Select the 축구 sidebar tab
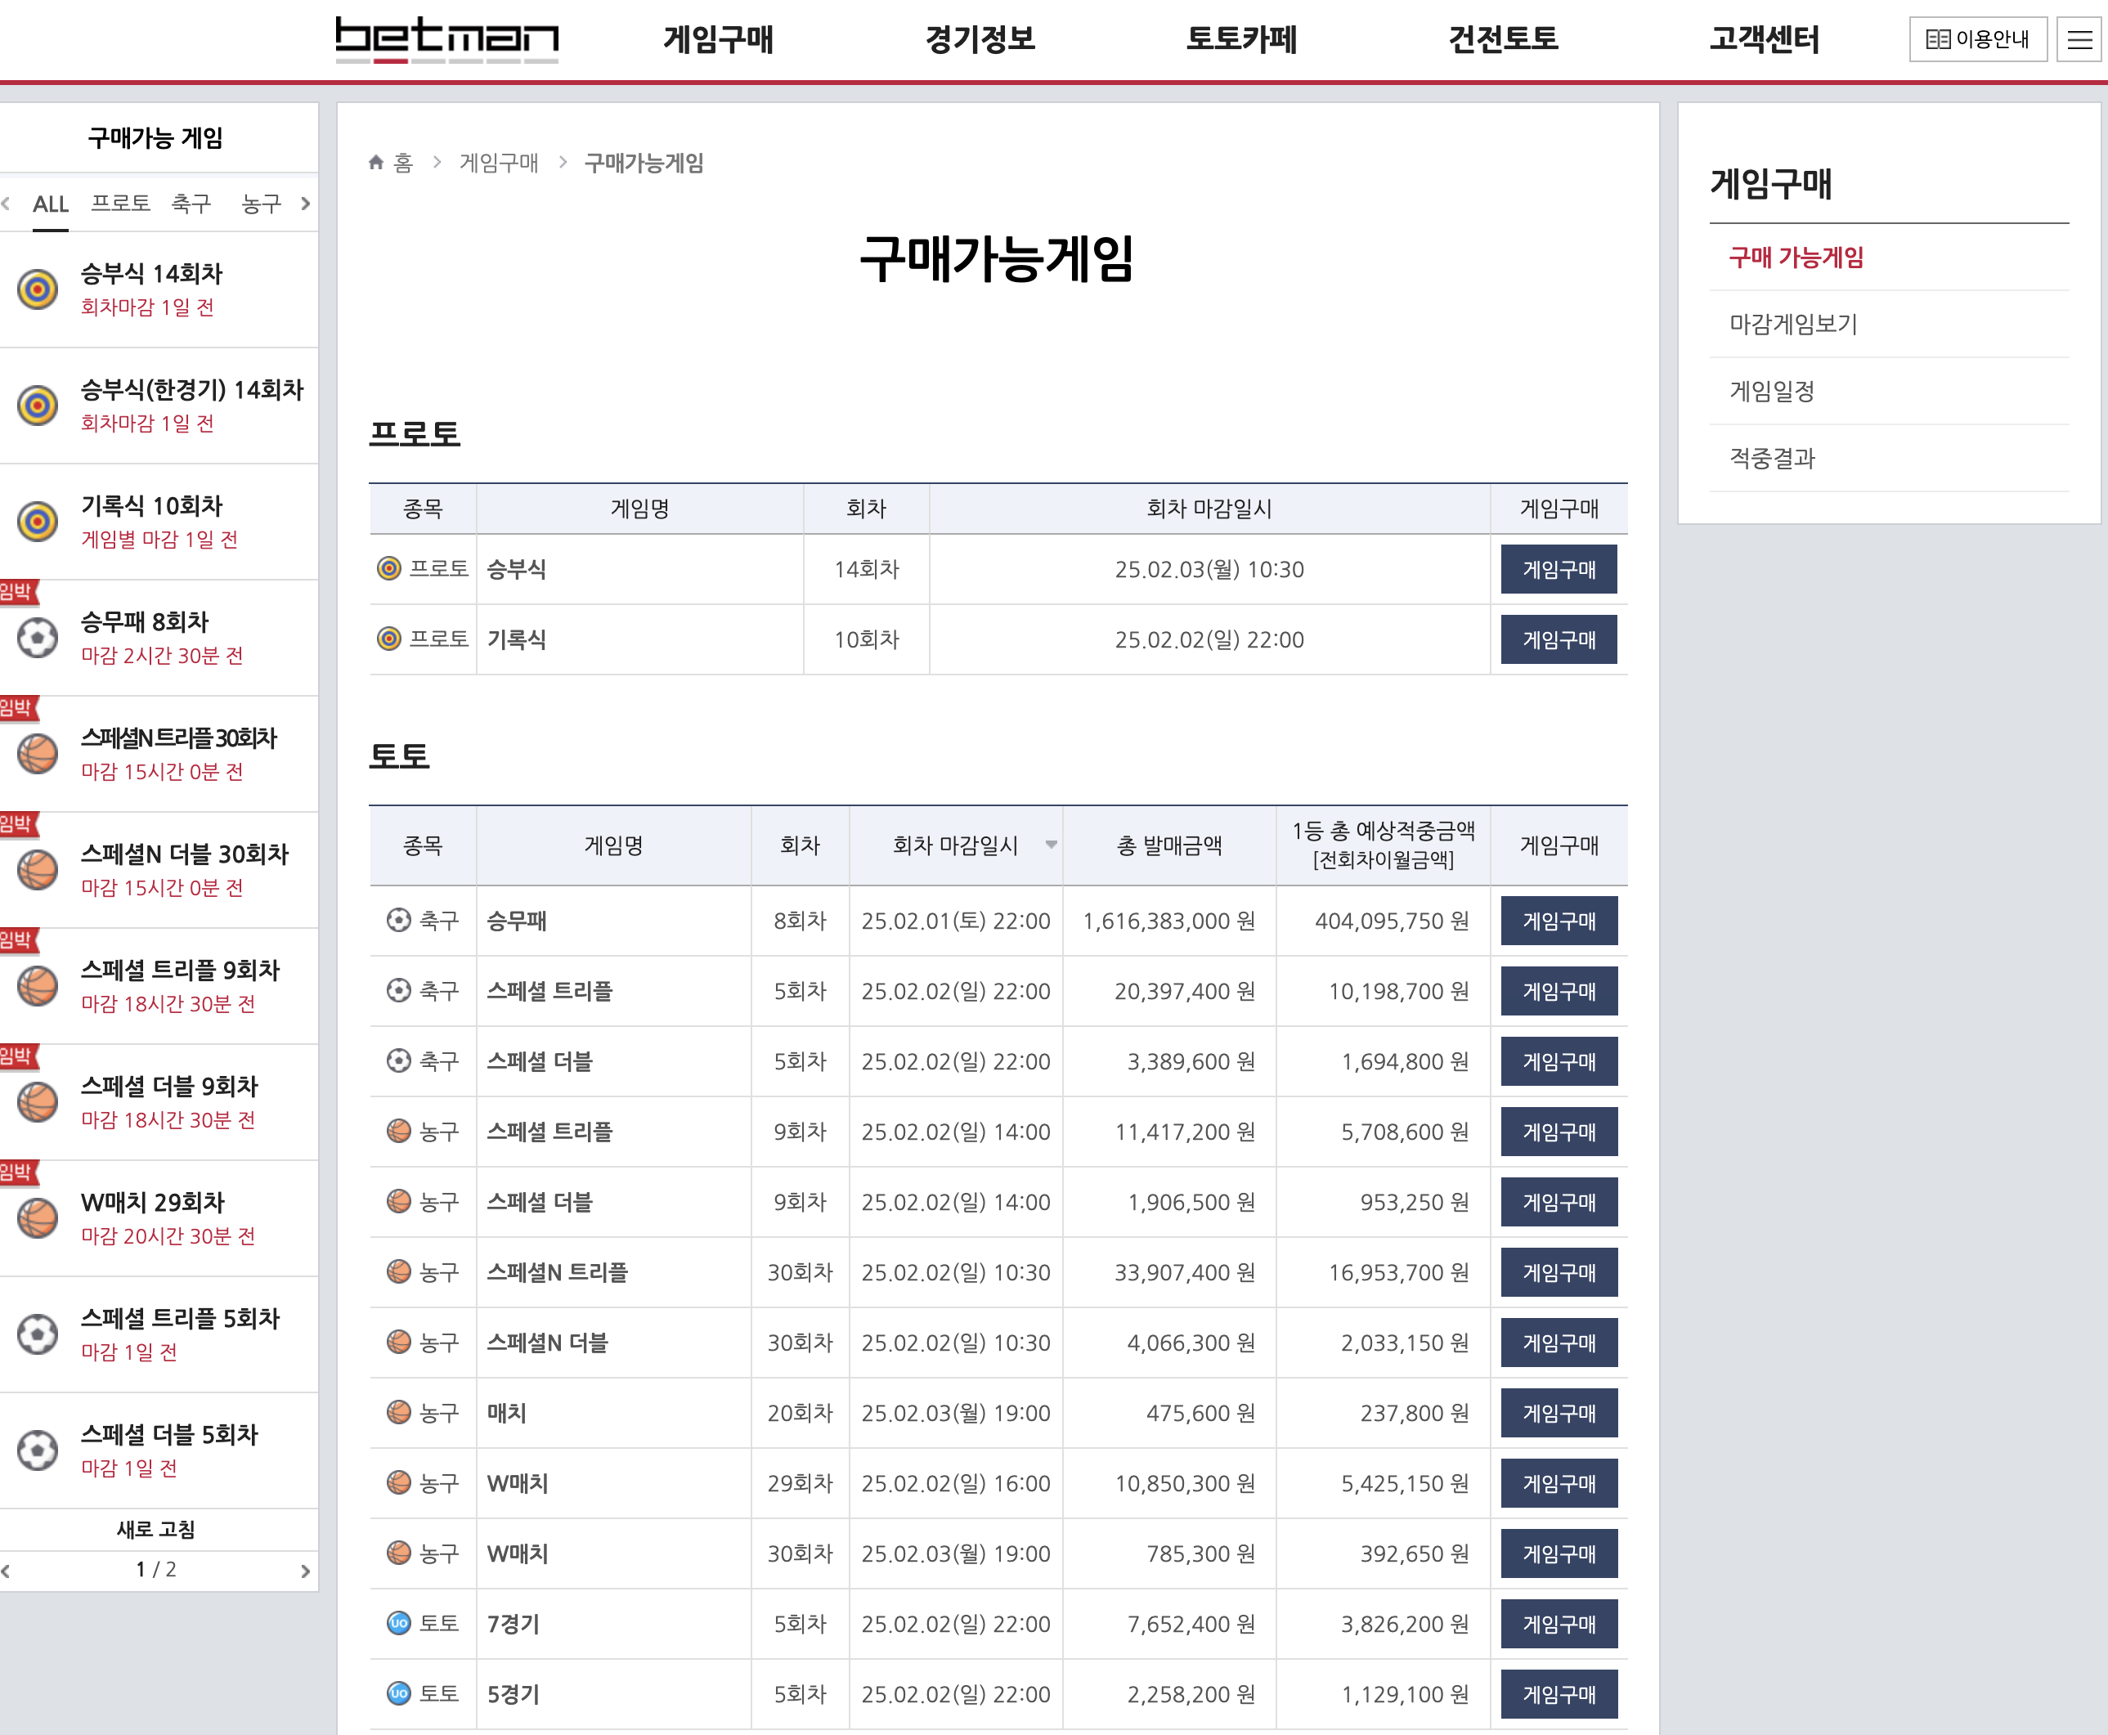The height and width of the screenshot is (1735, 2108). 191,204
